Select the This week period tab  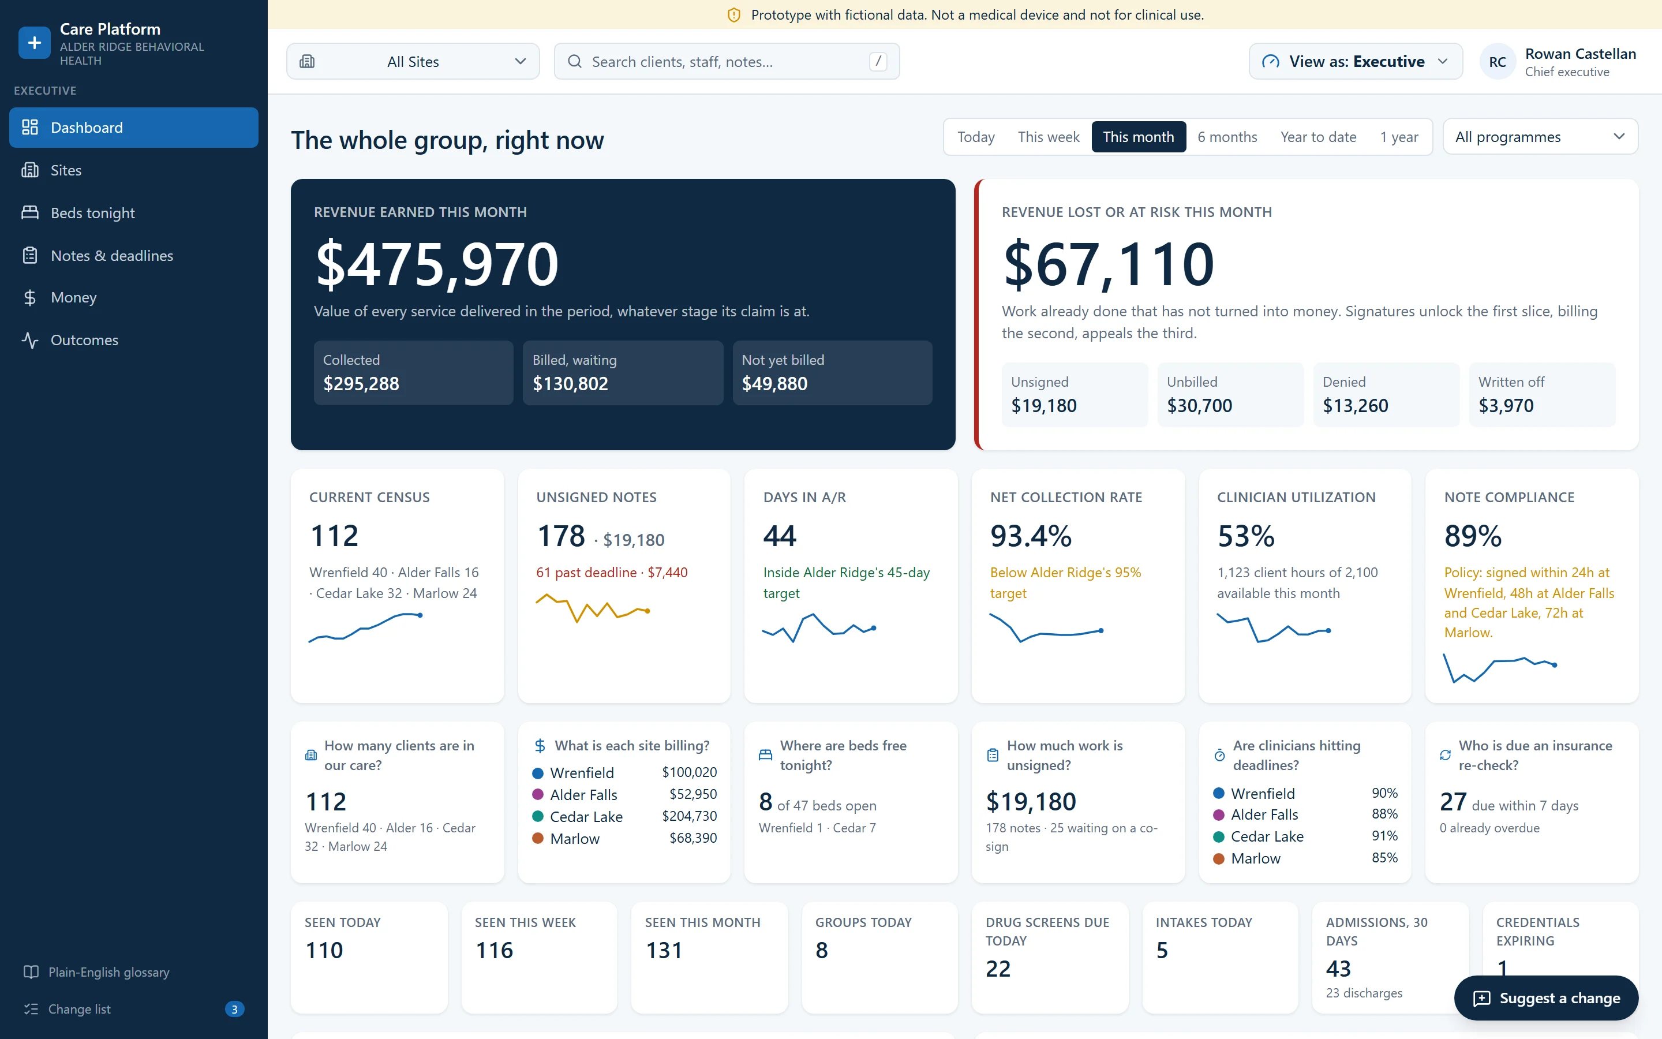[1048, 137]
